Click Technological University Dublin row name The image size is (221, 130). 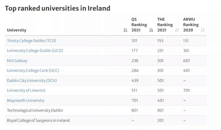tap(35, 111)
